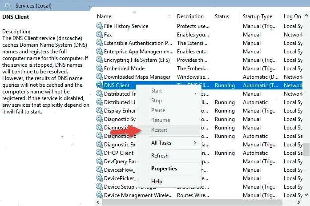Click the Encrypting File System gear icon
Viewport: 310px width, 206px height.
[100, 60]
